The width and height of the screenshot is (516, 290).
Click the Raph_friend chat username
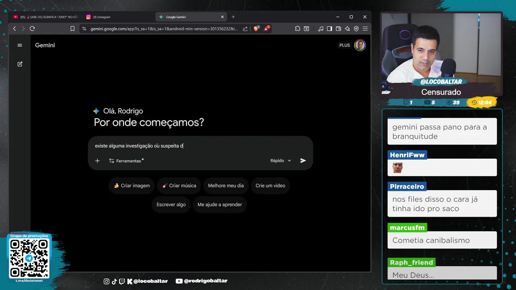pos(411,262)
